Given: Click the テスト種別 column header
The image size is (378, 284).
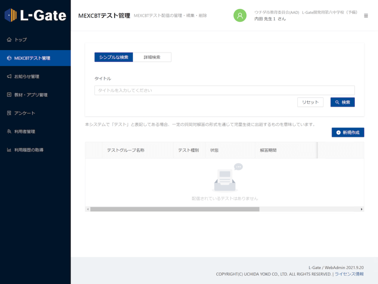Looking at the screenshot, I should click(x=189, y=150).
